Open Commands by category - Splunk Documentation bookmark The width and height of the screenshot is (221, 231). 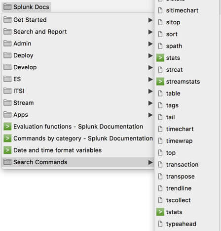[78, 139]
